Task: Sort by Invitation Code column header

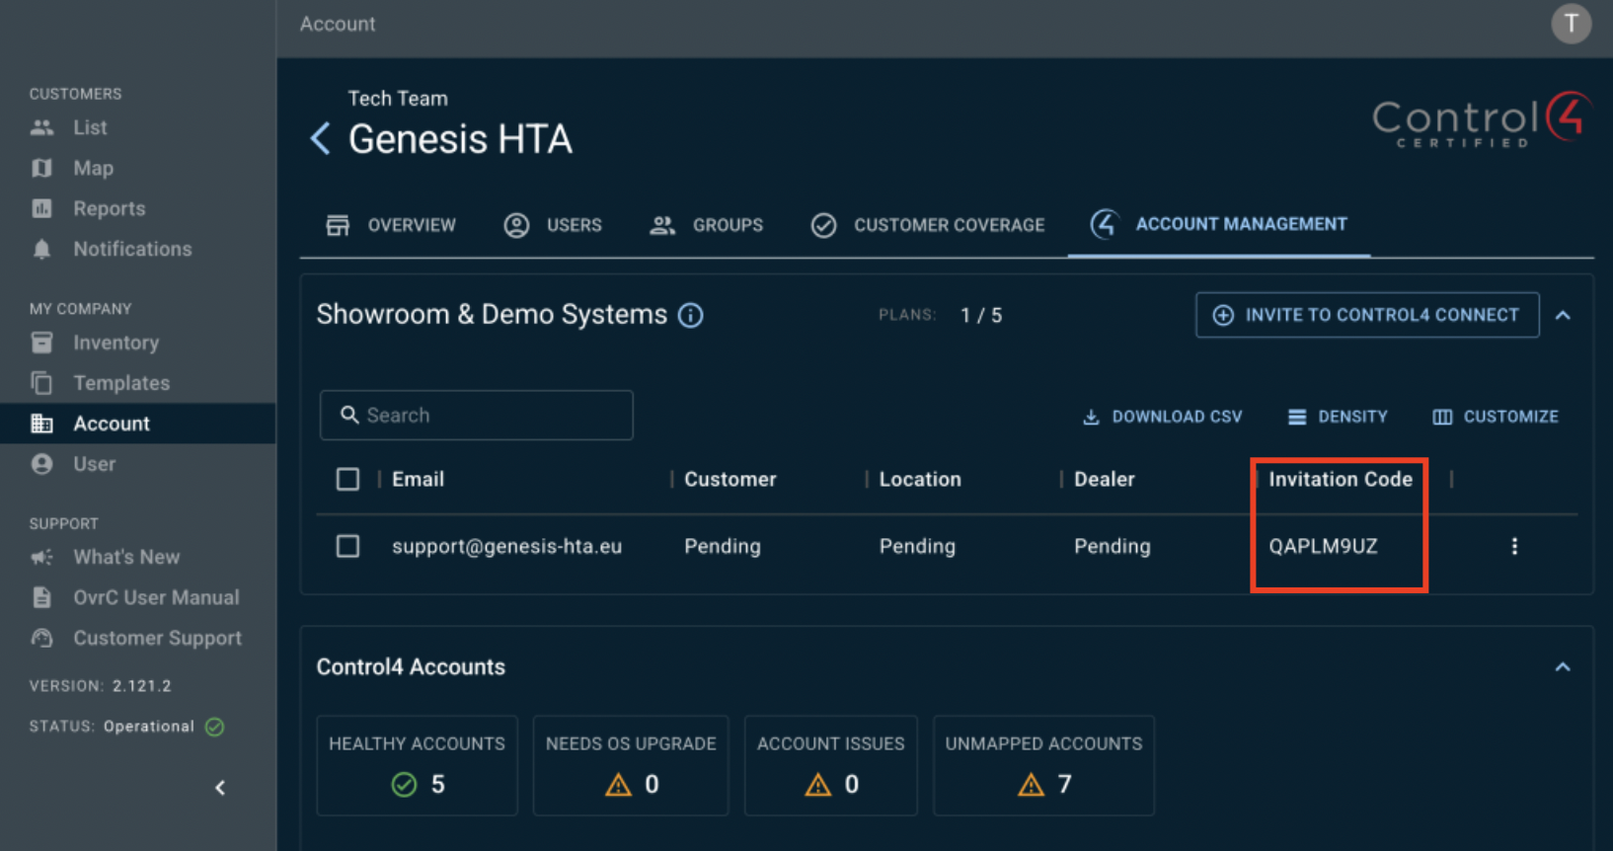Action: 1341,479
